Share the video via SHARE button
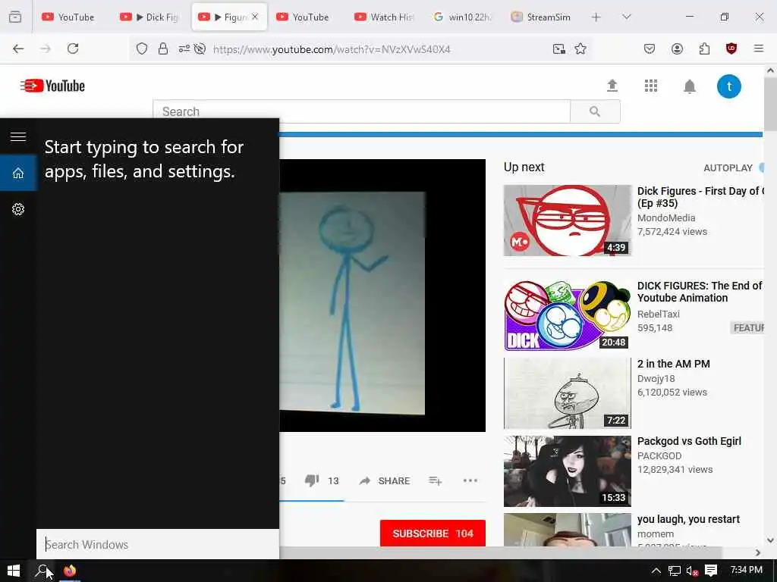Image resolution: width=777 pixels, height=582 pixels. (385, 480)
